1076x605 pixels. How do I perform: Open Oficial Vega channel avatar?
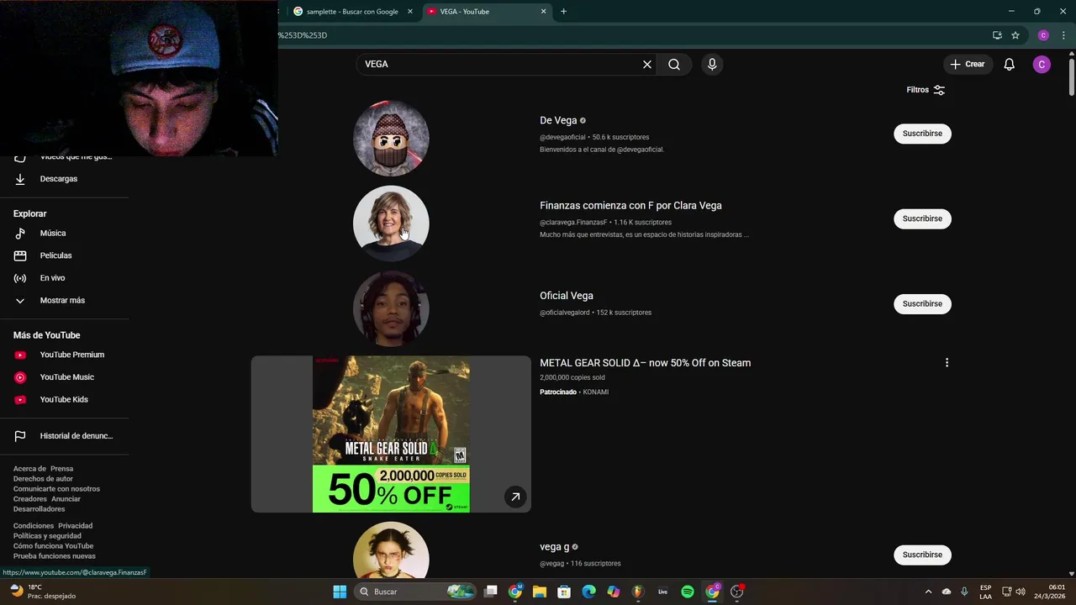point(391,308)
